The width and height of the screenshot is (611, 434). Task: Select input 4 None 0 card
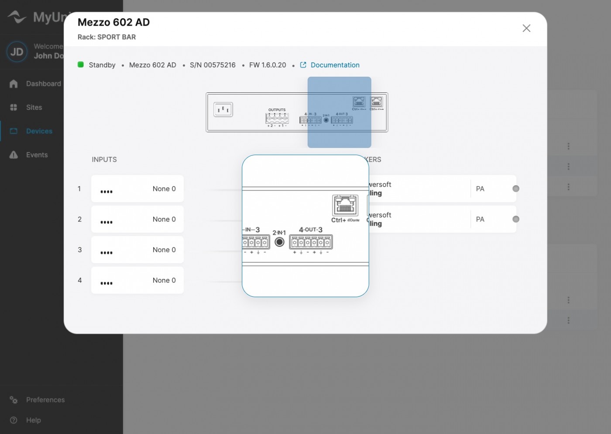point(137,280)
